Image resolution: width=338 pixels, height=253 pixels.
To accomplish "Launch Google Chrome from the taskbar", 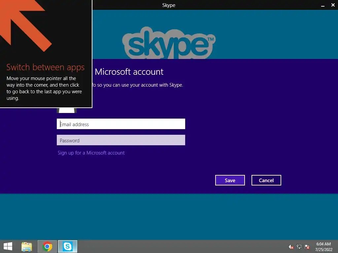I will [x=47, y=246].
